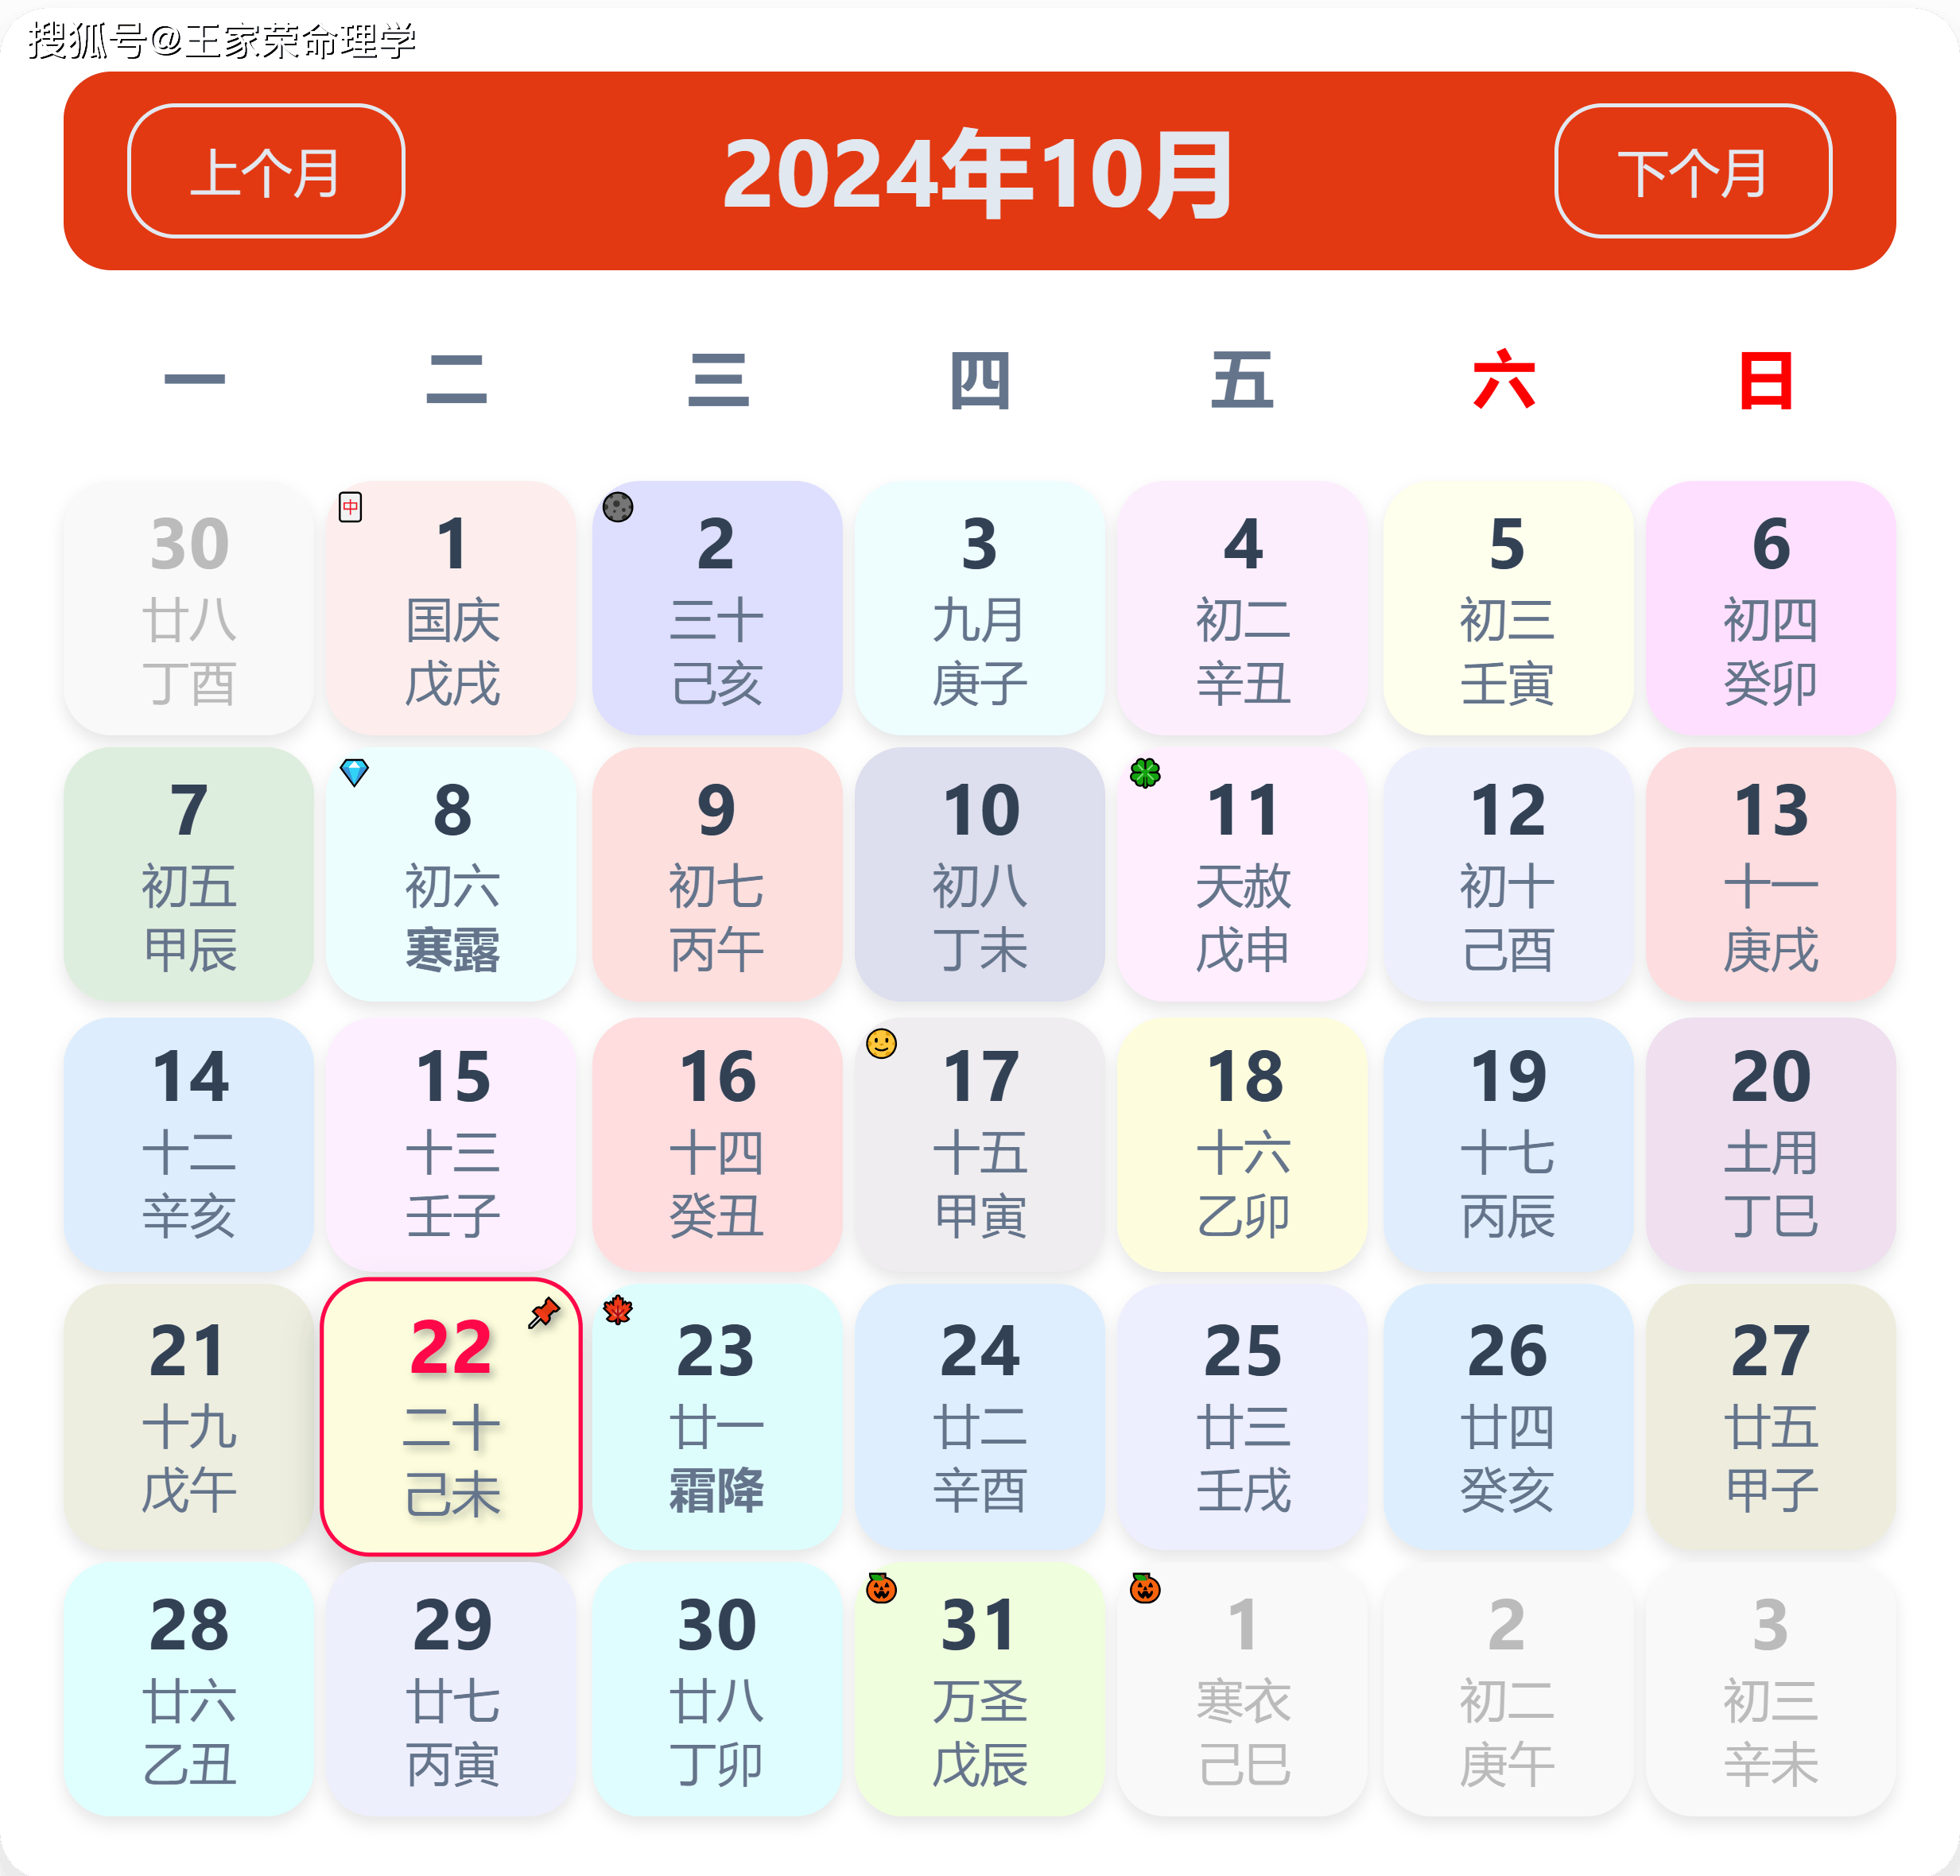Select October 12 己酉 day cell

(x=1508, y=874)
